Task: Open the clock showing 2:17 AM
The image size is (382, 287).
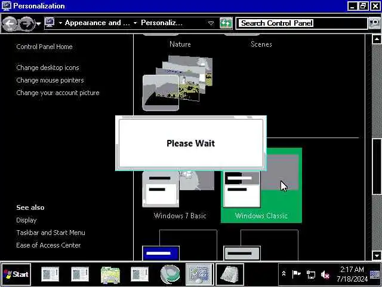Action: 352,274
